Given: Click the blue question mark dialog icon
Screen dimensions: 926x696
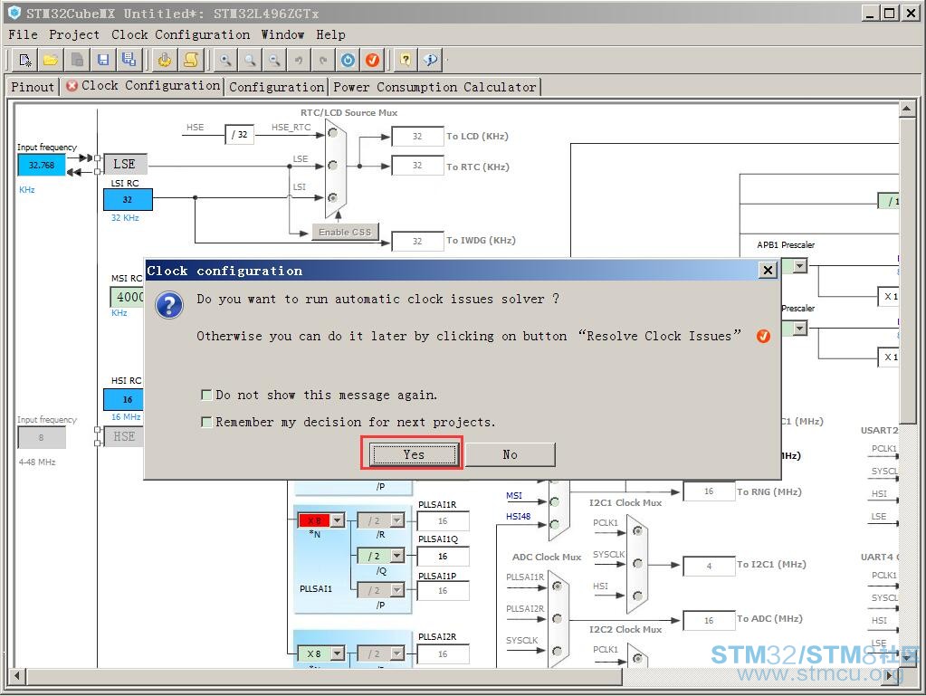Looking at the screenshot, I should pyautogui.click(x=169, y=305).
